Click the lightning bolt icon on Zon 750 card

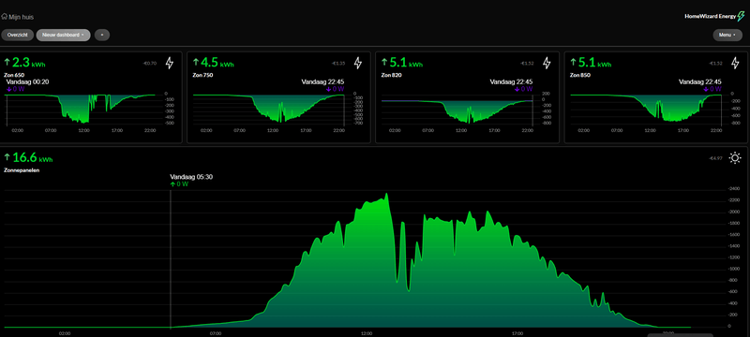point(358,63)
